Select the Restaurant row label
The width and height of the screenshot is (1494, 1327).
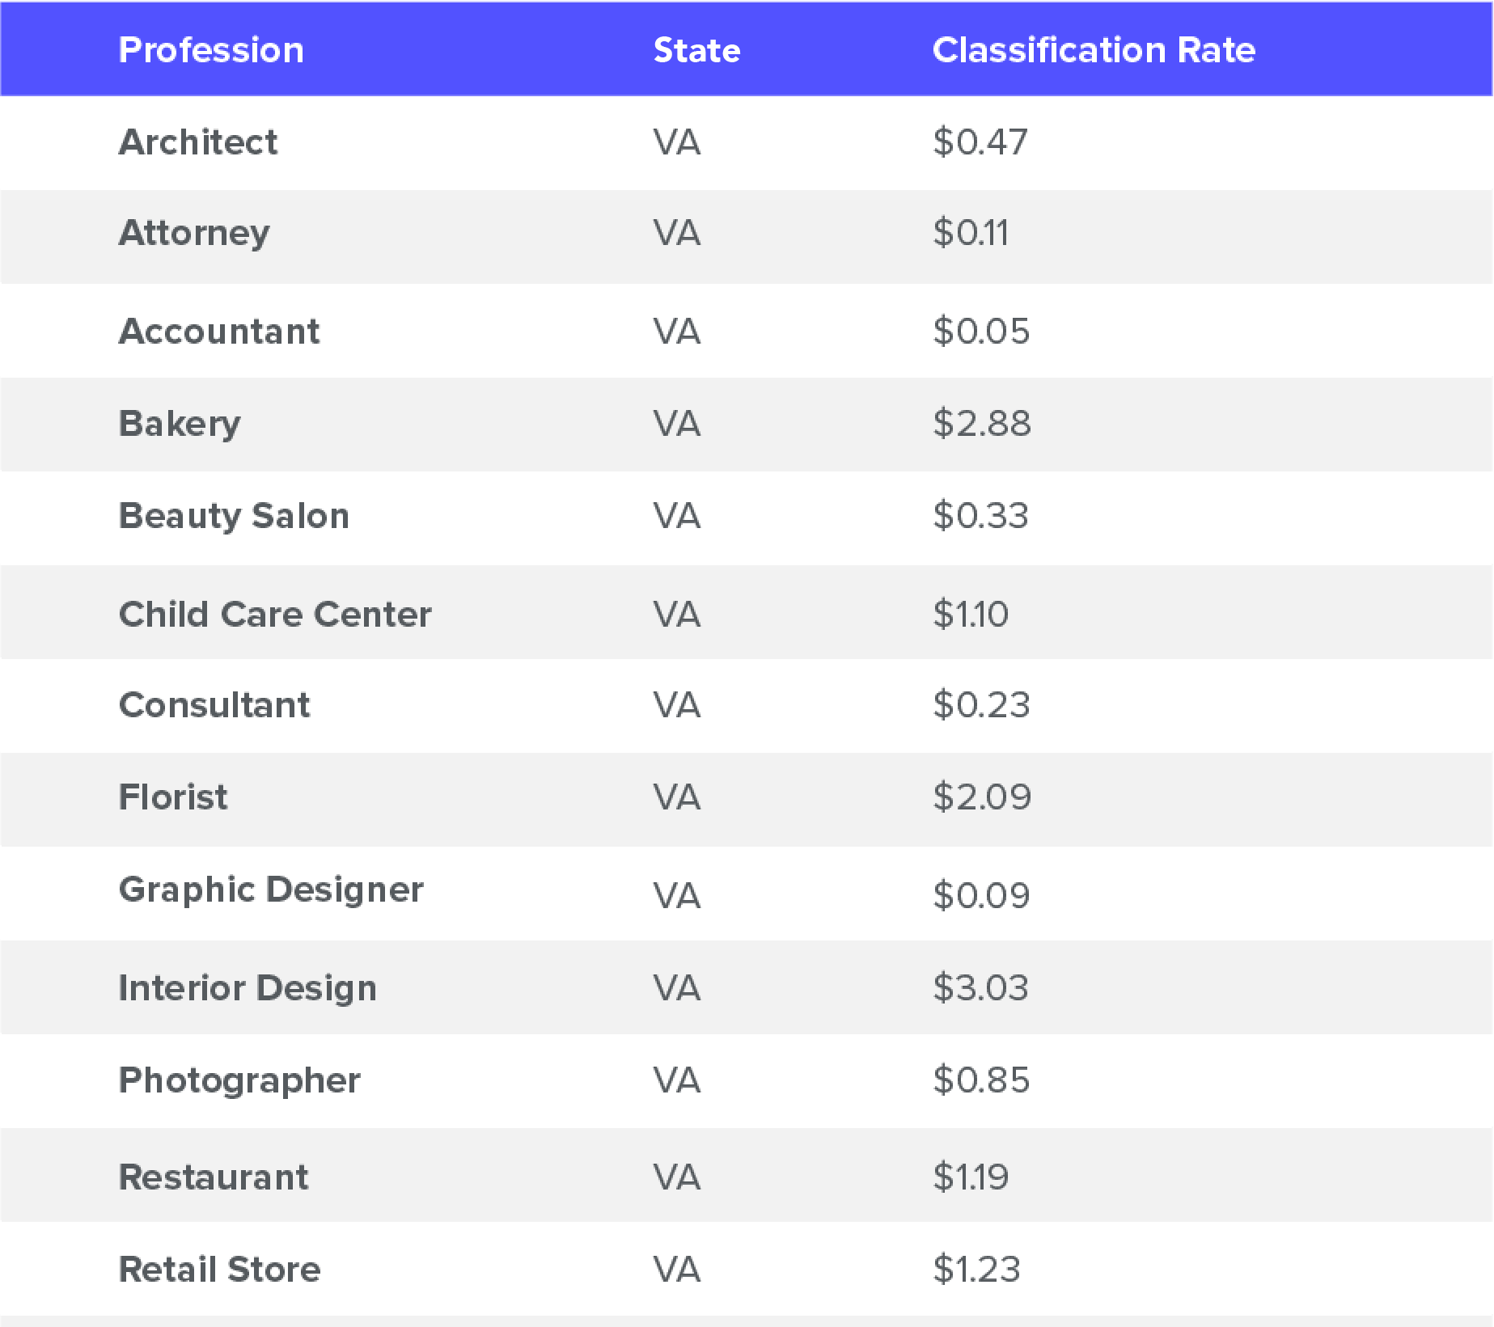[x=214, y=1177]
